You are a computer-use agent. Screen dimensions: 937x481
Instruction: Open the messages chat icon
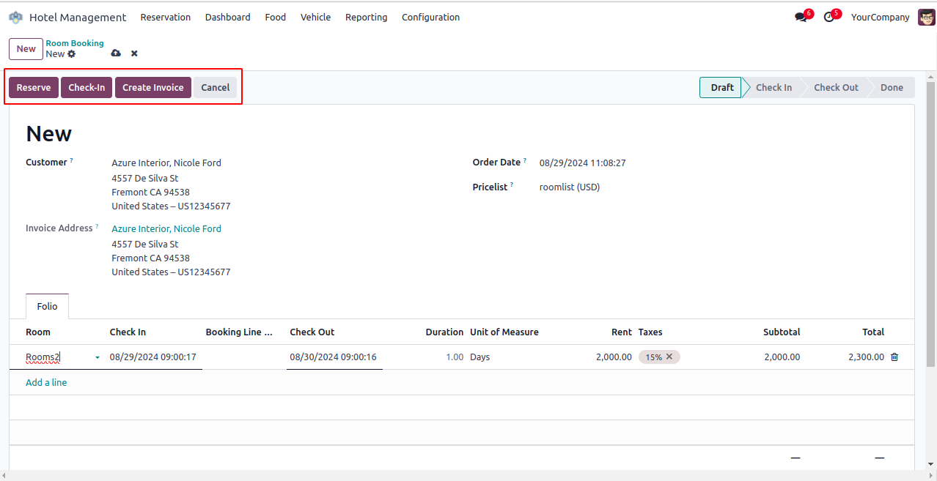pos(801,17)
